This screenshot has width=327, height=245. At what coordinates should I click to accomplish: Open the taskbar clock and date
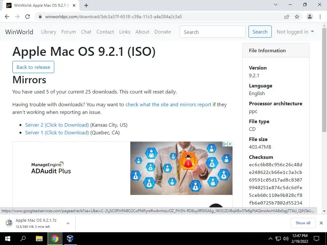click(300, 239)
